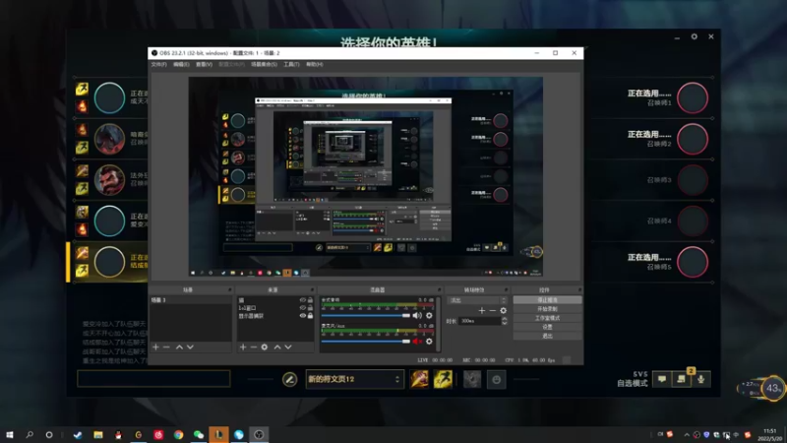Unmute Mic/Aux red speaker icon
Viewport: 787px width, 443px height.
[417, 342]
